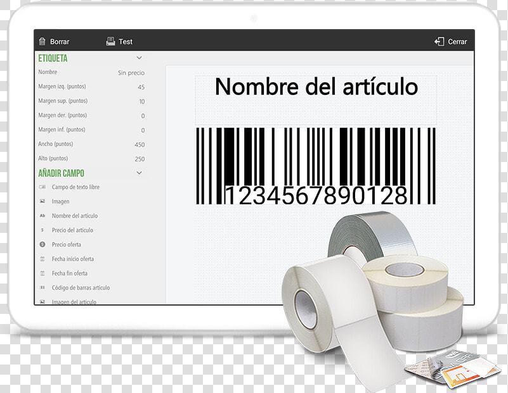Add Fecha inicio oferta field

coord(73,259)
